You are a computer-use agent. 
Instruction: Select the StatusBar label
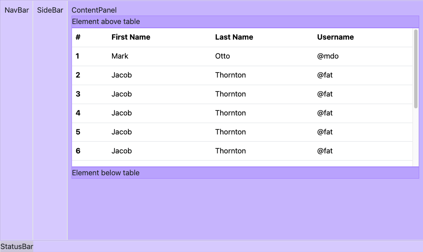point(16,247)
